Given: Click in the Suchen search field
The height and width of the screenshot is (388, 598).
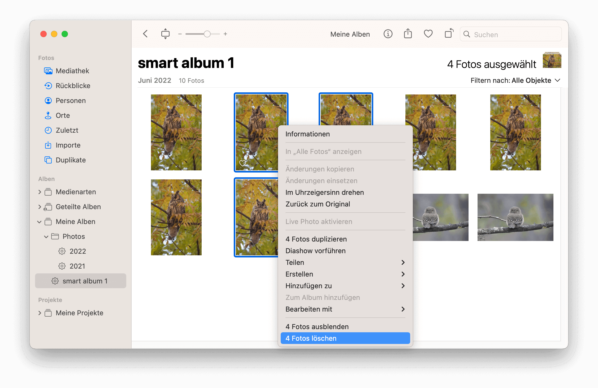Looking at the screenshot, I should (x=511, y=34).
